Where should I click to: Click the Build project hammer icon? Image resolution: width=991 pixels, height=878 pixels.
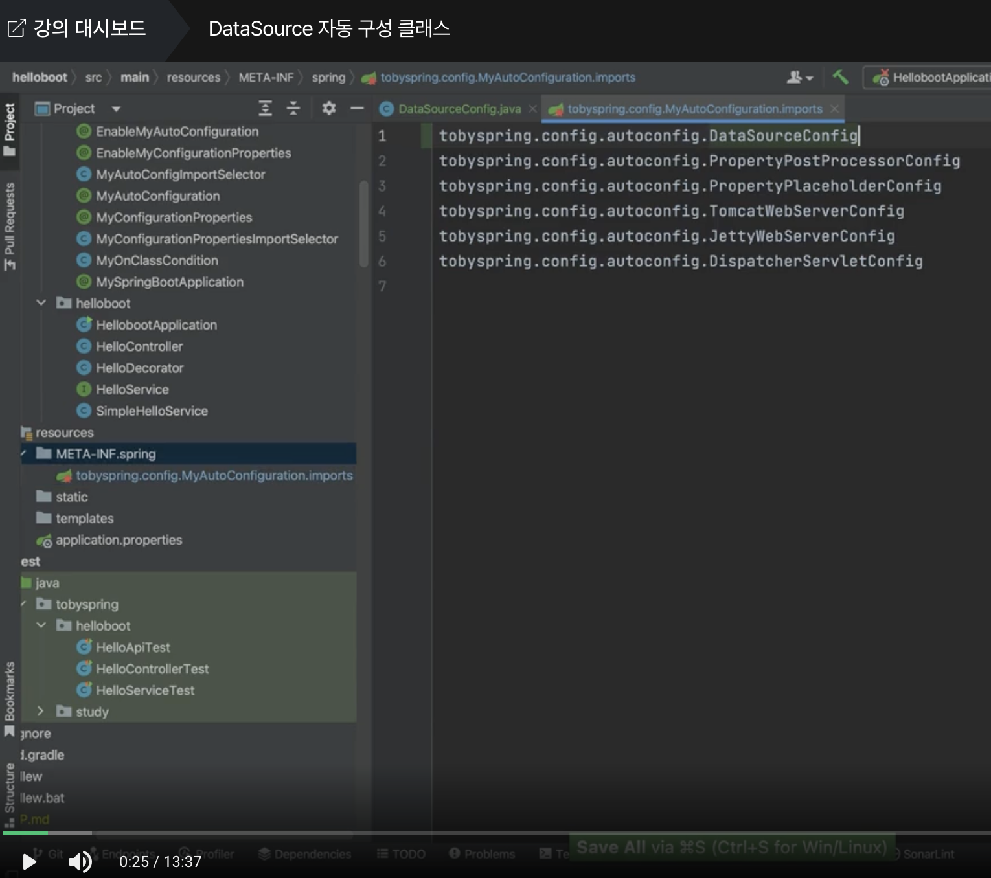click(840, 77)
